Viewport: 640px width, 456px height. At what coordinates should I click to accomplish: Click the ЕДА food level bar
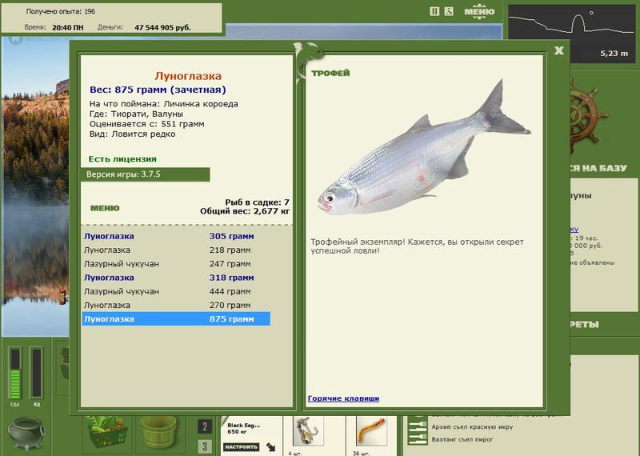(x=15, y=373)
